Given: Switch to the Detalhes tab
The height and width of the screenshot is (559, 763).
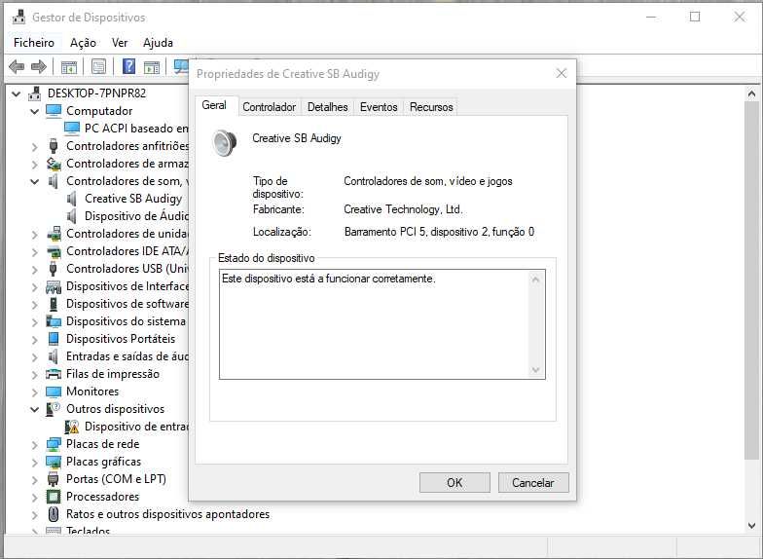Looking at the screenshot, I should pos(327,107).
